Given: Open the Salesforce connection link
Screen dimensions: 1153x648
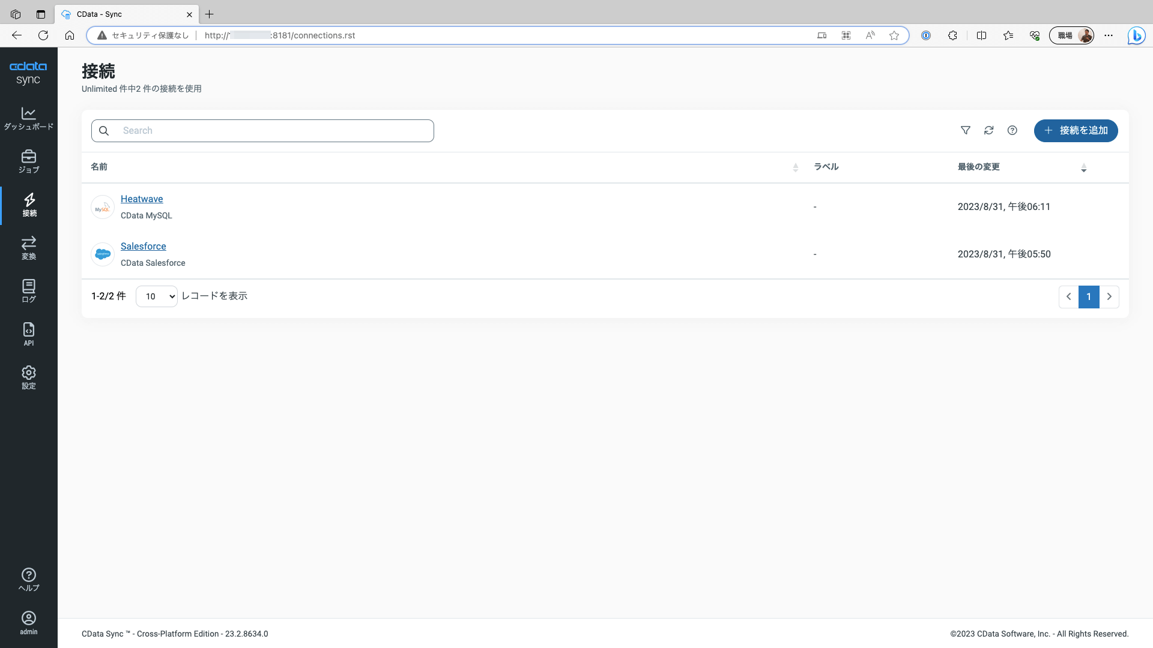Looking at the screenshot, I should click(x=143, y=246).
